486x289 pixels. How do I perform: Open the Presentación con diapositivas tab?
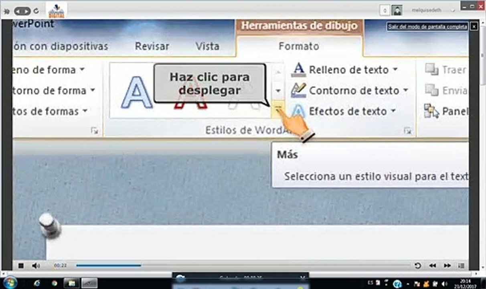[x=61, y=46]
